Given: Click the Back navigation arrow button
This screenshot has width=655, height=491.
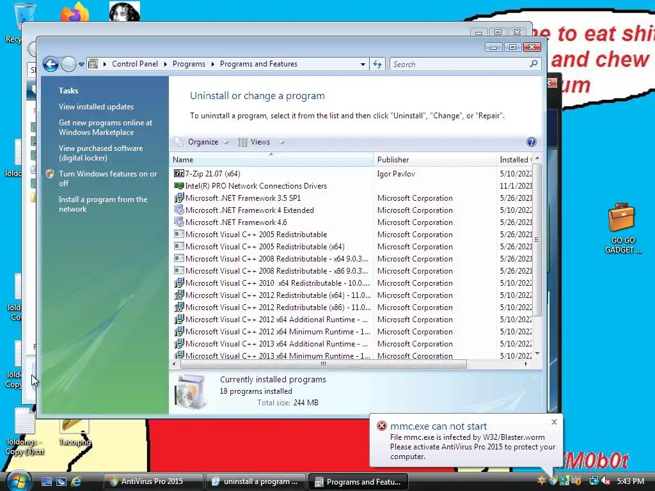Looking at the screenshot, I should pos(51,65).
